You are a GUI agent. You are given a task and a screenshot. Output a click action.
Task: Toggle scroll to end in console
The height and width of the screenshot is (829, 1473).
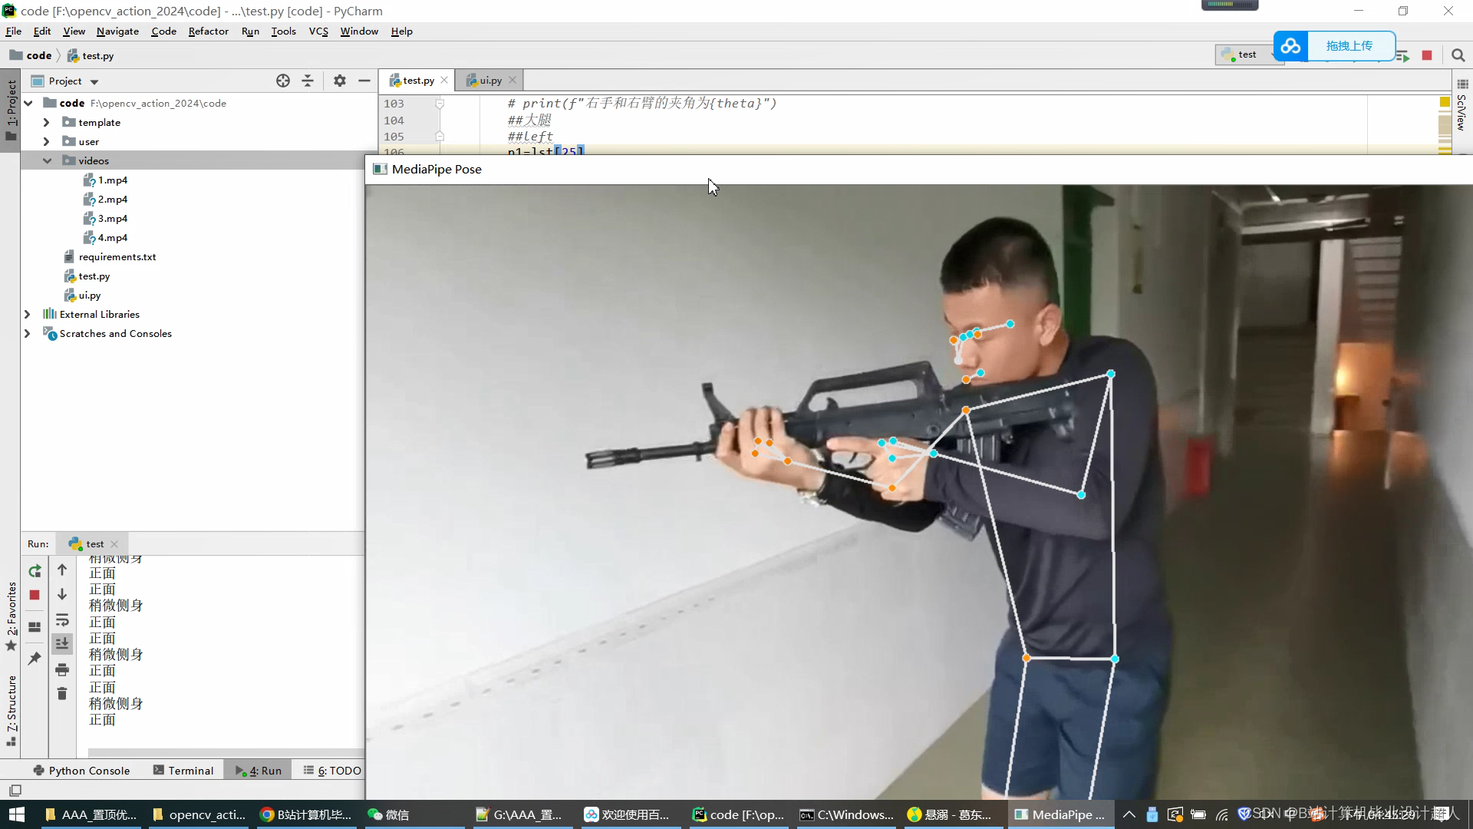[62, 643]
